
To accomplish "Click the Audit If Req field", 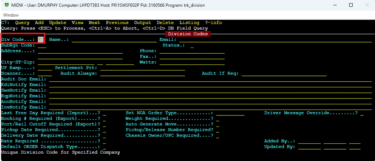I will click(x=284, y=74).
